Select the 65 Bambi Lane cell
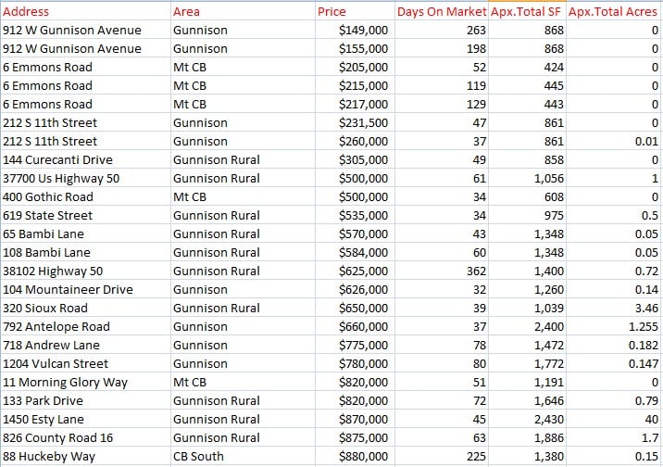 click(85, 233)
